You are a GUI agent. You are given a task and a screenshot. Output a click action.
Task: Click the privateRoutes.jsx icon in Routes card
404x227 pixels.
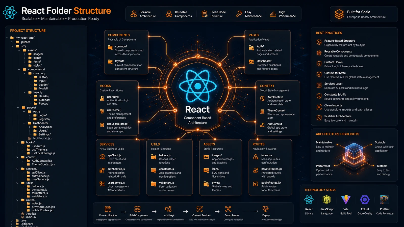(256, 171)
